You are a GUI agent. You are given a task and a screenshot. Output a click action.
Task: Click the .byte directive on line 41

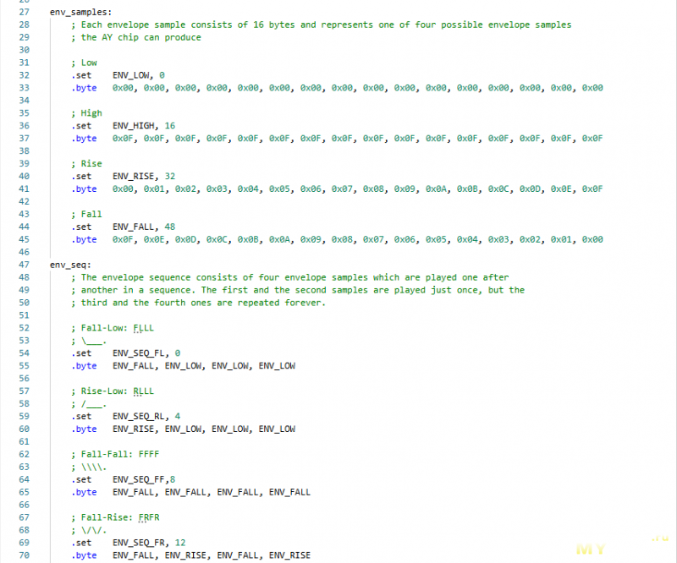click(x=84, y=189)
